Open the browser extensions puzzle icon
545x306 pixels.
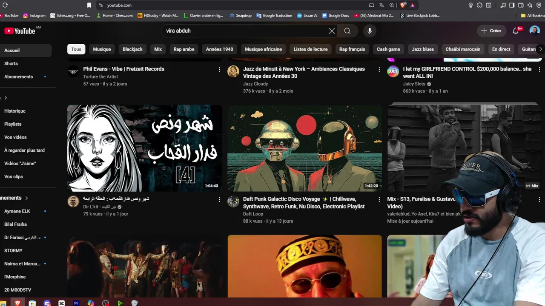tap(480, 5)
